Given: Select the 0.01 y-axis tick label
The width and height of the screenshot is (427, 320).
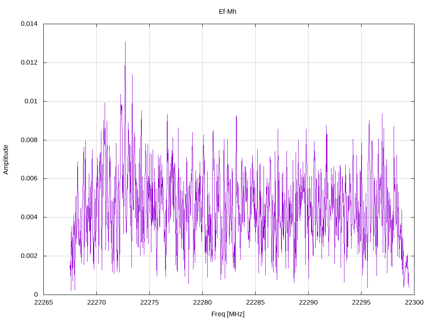Looking at the screenshot, I should pyautogui.click(x=31, y=101).
